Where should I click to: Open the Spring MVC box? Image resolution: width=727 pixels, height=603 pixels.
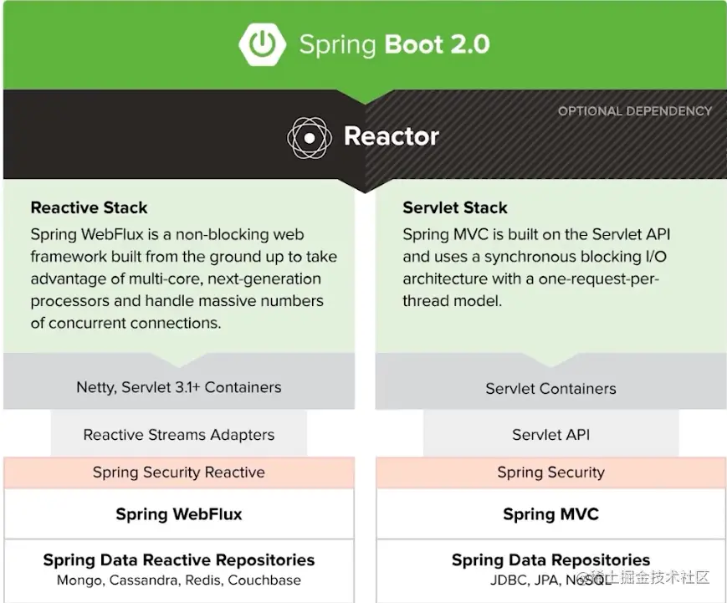tap(550, 514)
